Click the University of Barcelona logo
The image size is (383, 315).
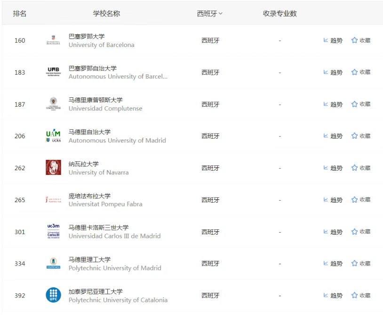click(x=53, y=40)
